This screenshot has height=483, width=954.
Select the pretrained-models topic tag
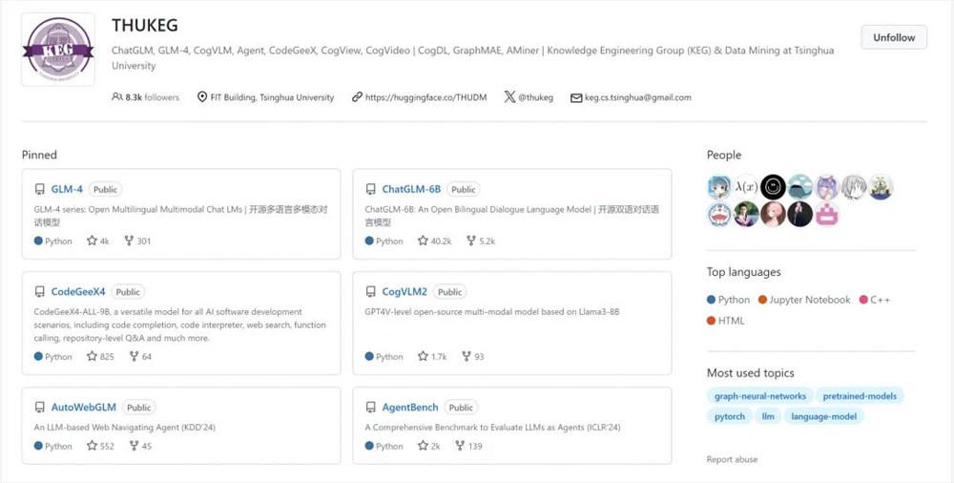pyautogui.click(x=861, y=396)
